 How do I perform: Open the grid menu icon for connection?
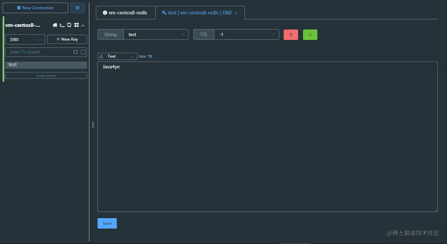point(77,25)
